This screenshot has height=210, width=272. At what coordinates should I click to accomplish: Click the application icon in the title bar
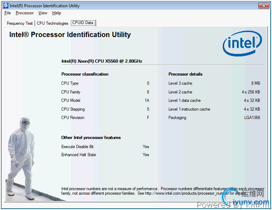5,5
